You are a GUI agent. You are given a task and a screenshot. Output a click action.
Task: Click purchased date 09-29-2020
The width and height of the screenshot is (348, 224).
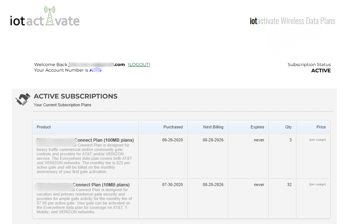tap(173, 140)
